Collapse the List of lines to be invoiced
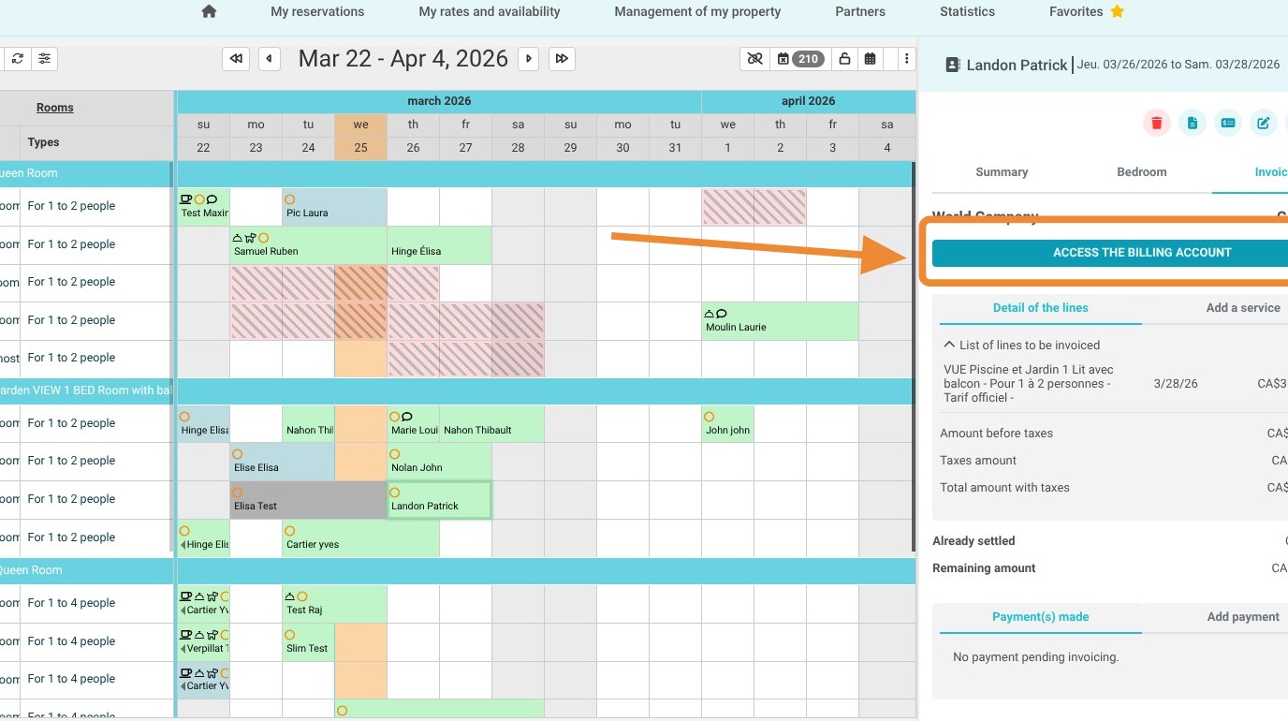The height and width of the screenshot is (721, 1288). click(949, 345)
